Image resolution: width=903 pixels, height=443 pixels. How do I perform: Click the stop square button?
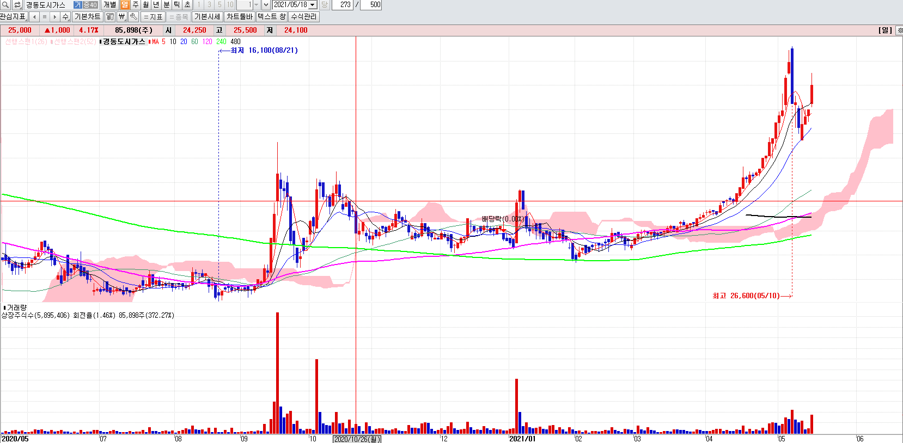click(x=45, y=17)
